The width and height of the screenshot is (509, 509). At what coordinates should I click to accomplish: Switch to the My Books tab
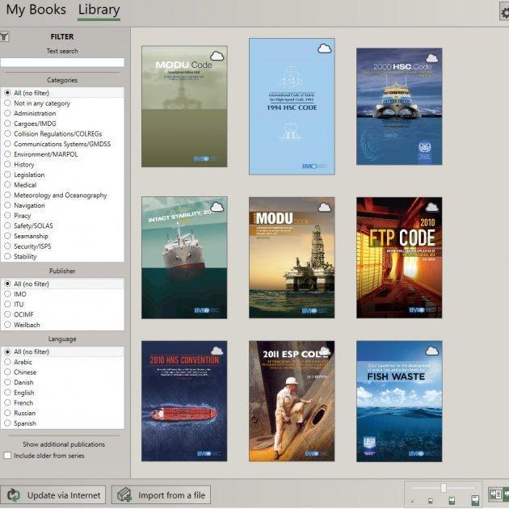36,10
